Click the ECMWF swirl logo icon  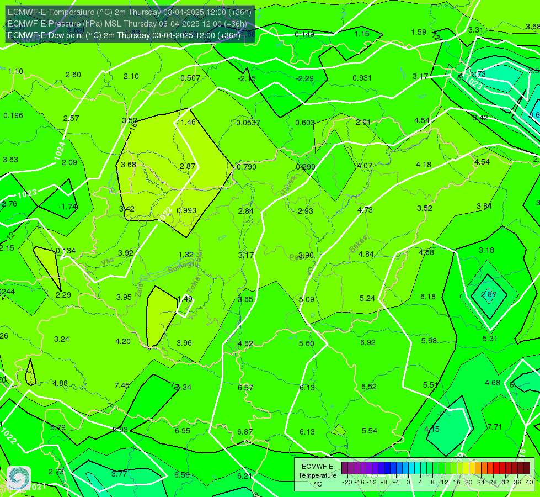[19, 478]
